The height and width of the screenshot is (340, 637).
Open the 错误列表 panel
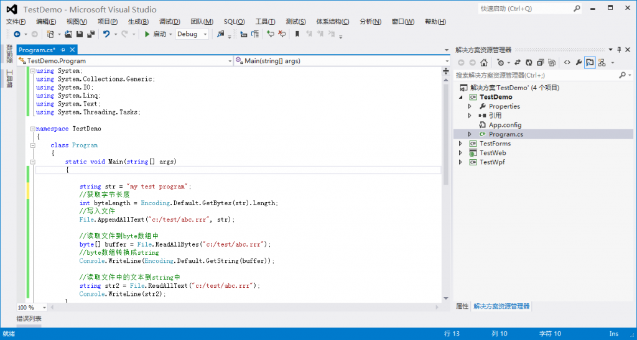click(29, 319)
